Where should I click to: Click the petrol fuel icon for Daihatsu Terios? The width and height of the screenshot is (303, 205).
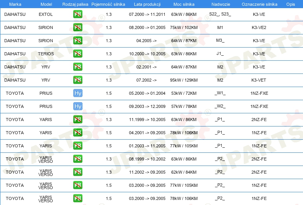pyautogui.click(x=77, y=54)
